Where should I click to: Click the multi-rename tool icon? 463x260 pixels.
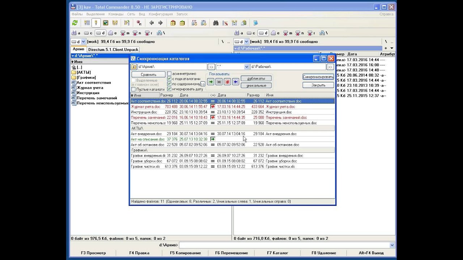(225, 23)
